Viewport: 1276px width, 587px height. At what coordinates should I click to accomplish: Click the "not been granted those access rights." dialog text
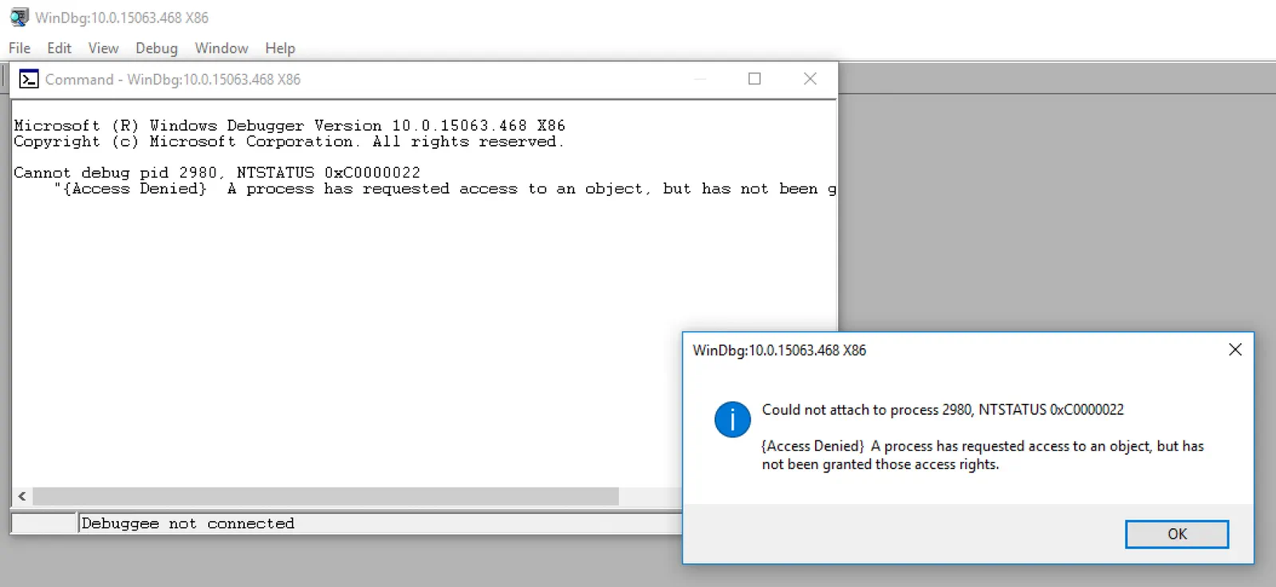(880, 464)
